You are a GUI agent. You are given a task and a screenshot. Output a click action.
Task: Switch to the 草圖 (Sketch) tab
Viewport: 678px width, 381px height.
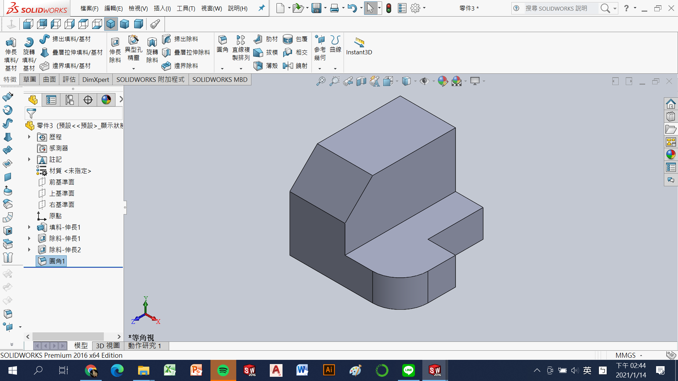pos(30,79)
